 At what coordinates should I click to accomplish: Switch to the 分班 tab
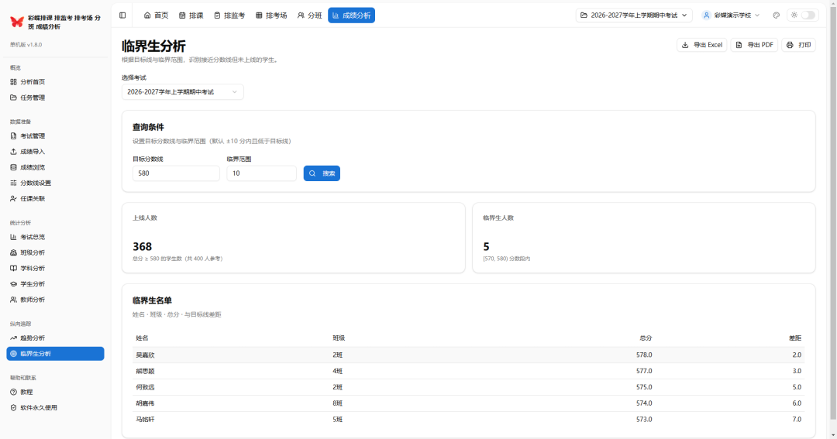[309, 15]
